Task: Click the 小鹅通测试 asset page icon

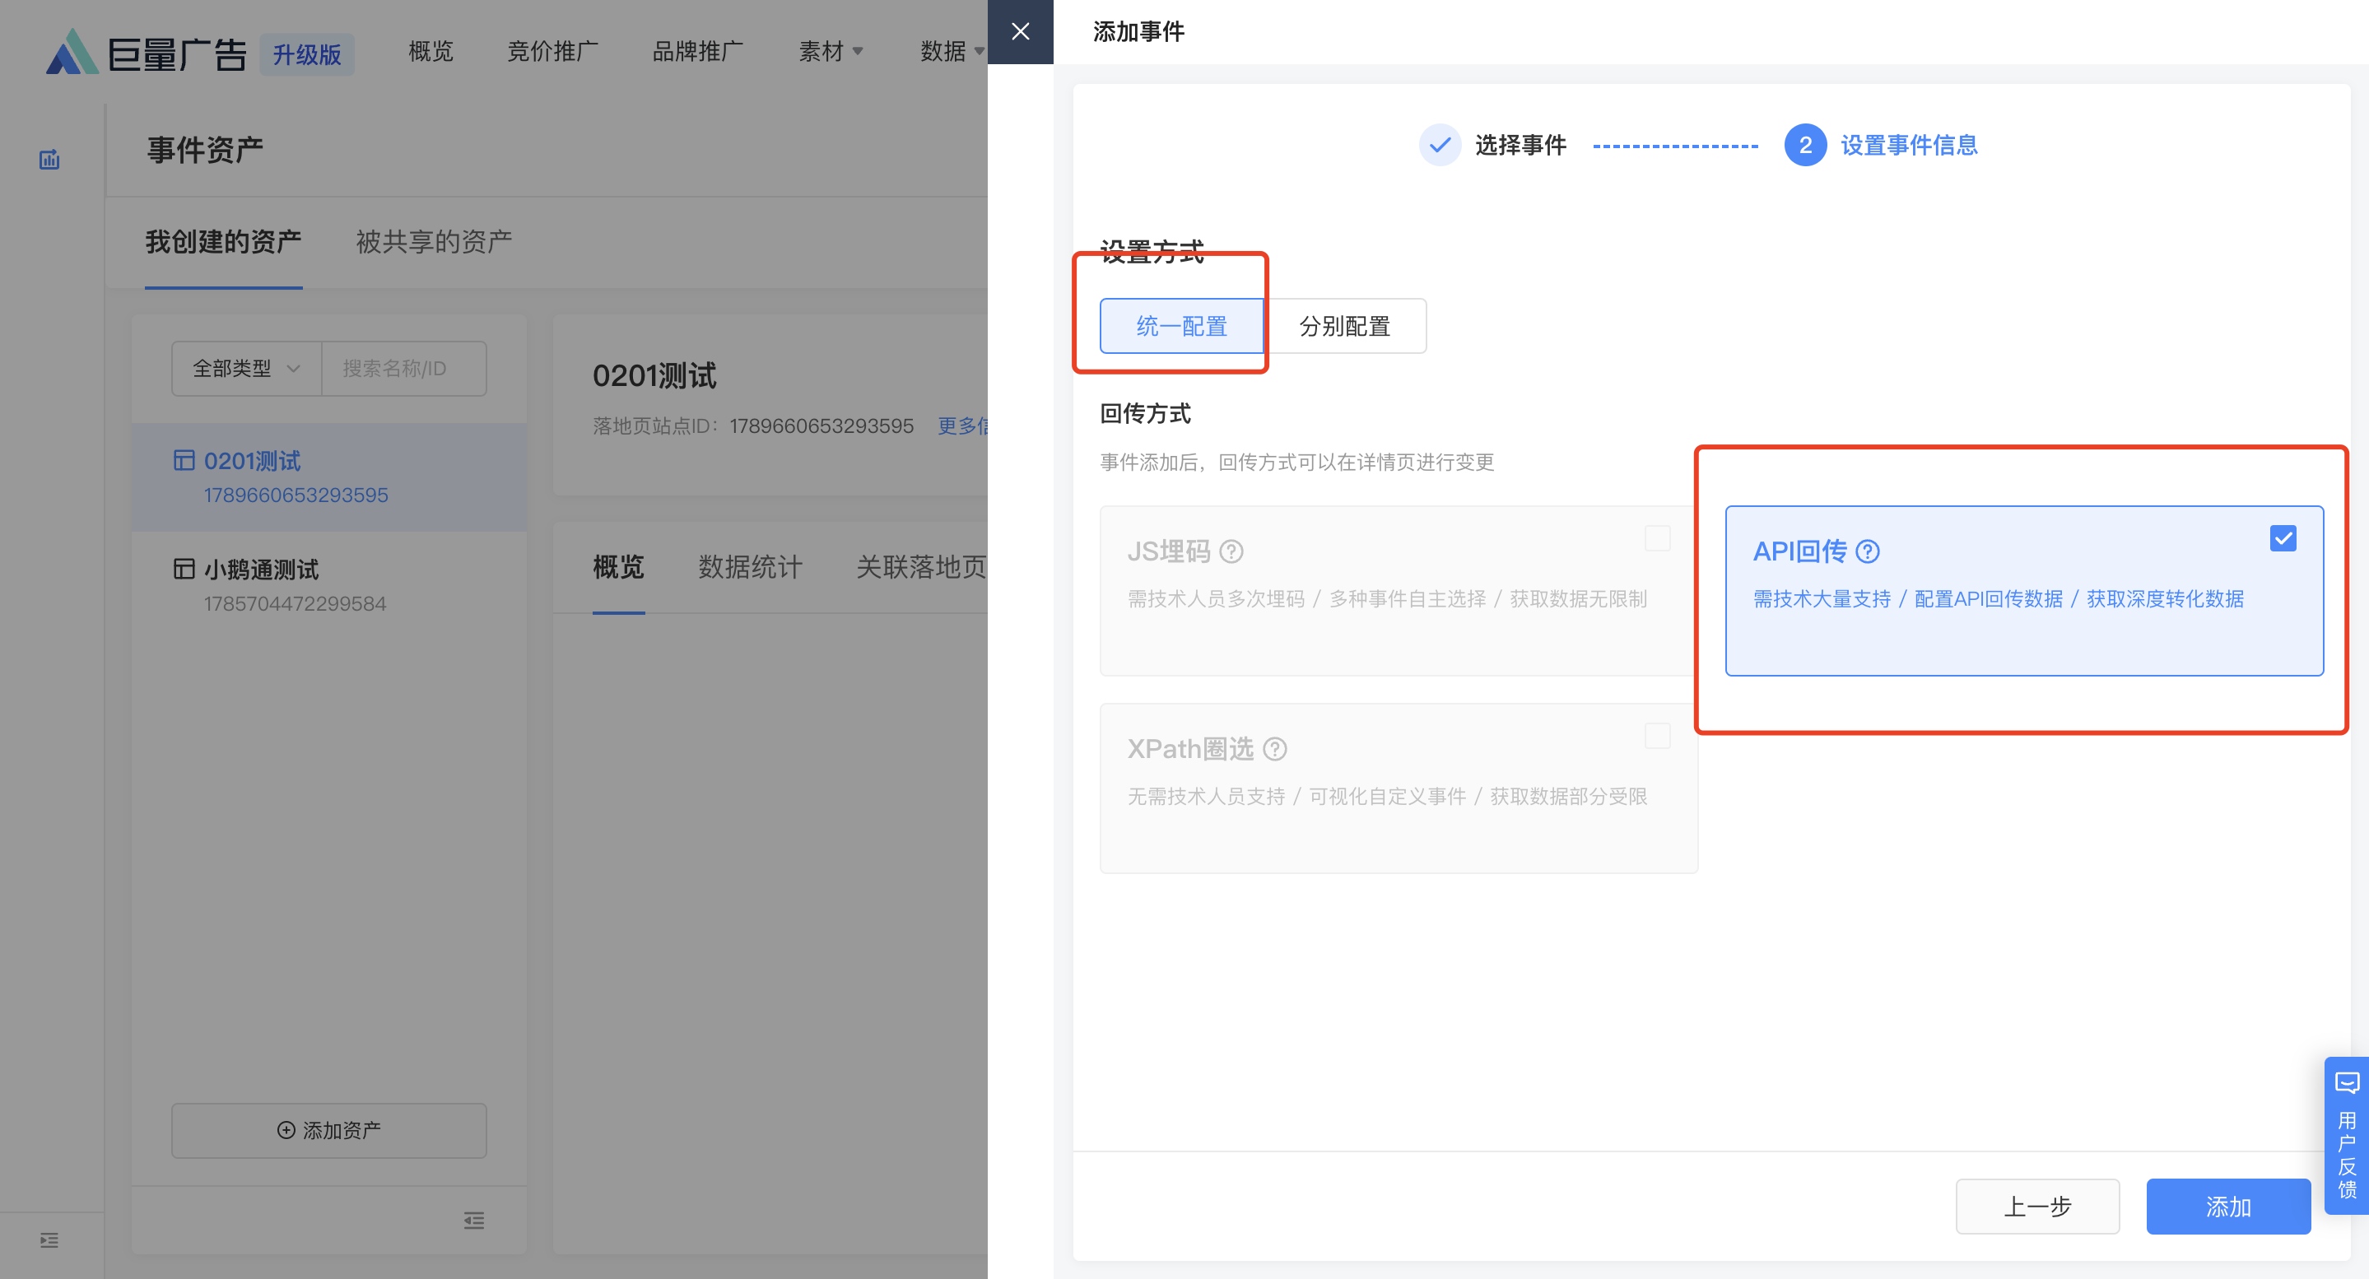Action: point(184,568)
